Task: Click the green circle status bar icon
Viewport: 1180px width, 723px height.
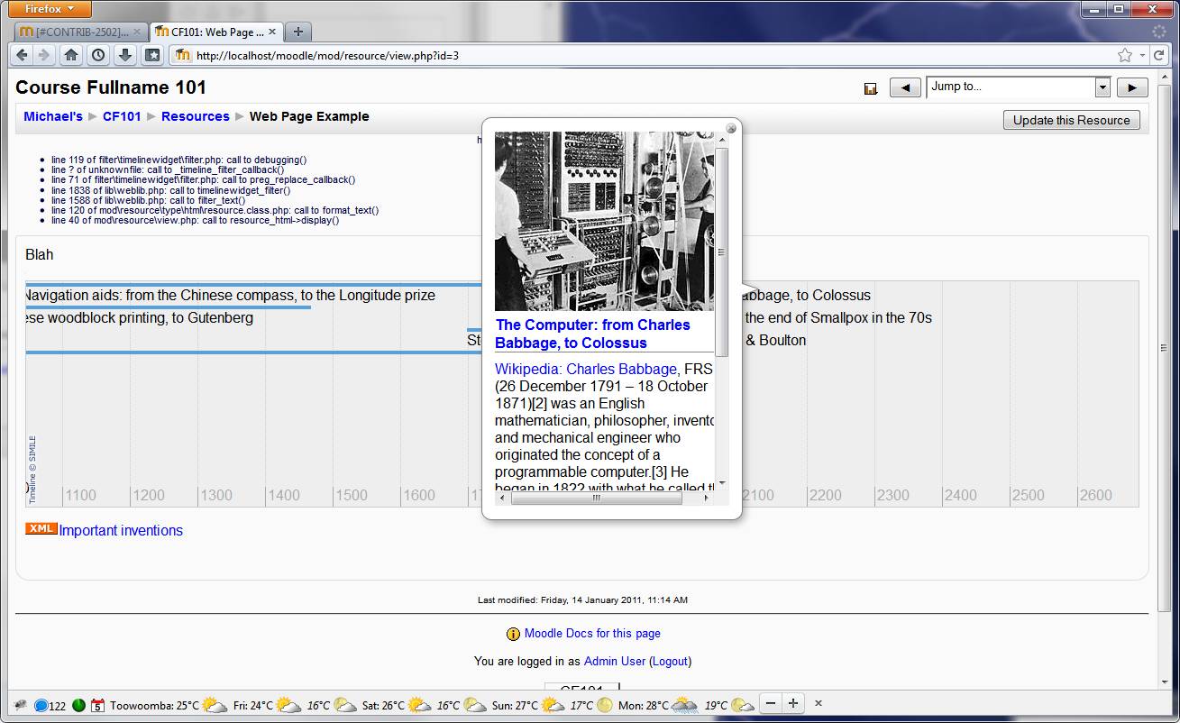Action: 78,705
